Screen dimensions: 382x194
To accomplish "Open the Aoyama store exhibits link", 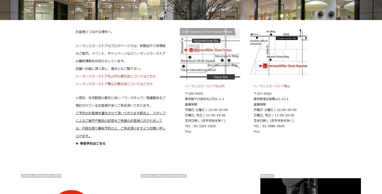I will pos(114,84).
